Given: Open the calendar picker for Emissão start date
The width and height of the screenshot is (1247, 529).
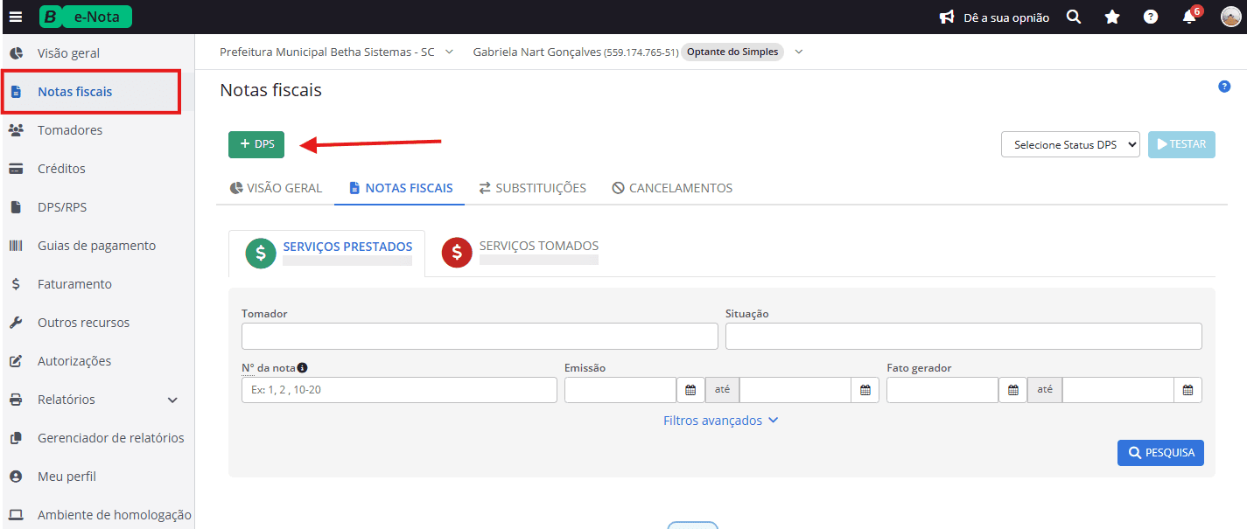Looking at the screenshot, I should pos(690,389).
